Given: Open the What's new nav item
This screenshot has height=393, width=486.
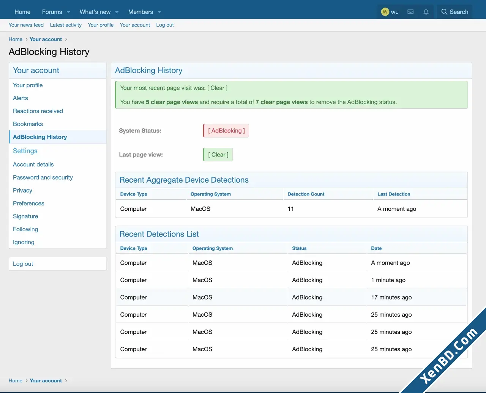Looking at the screenshot, I should [x=95, y=12].
